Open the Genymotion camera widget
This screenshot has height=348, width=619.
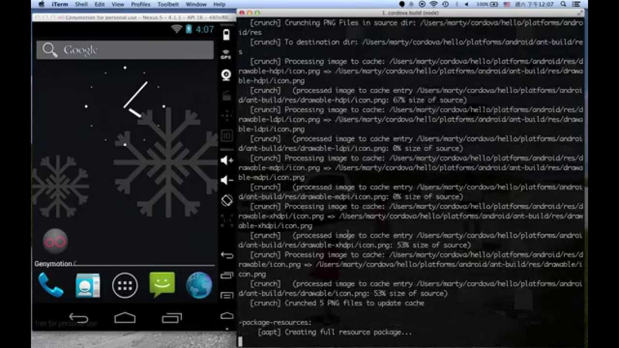(x=226, y=74)
